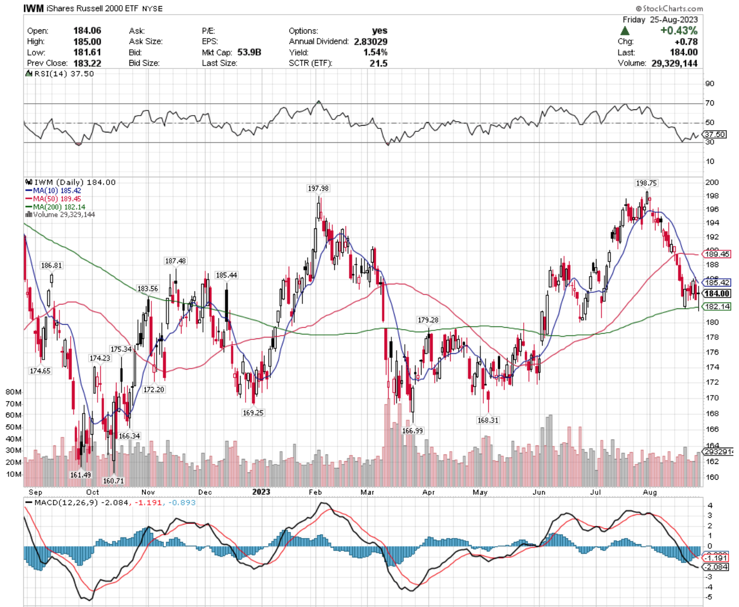Click the High value 185.00

click(x=87, y=42)
